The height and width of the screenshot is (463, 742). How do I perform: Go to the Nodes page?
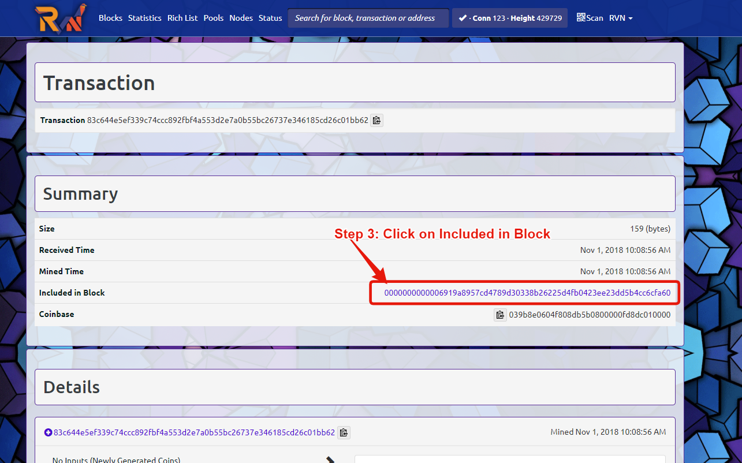241,18
